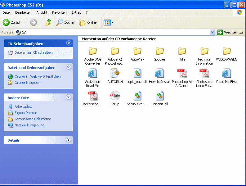Open the Technical Information folder
The image size is (246, 186).
pos(204,56)
